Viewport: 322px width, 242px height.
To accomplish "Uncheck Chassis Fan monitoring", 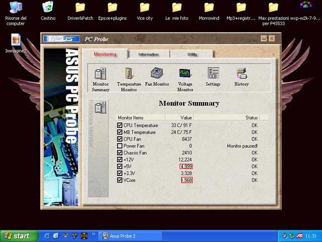I will click(x=120, y=152).
